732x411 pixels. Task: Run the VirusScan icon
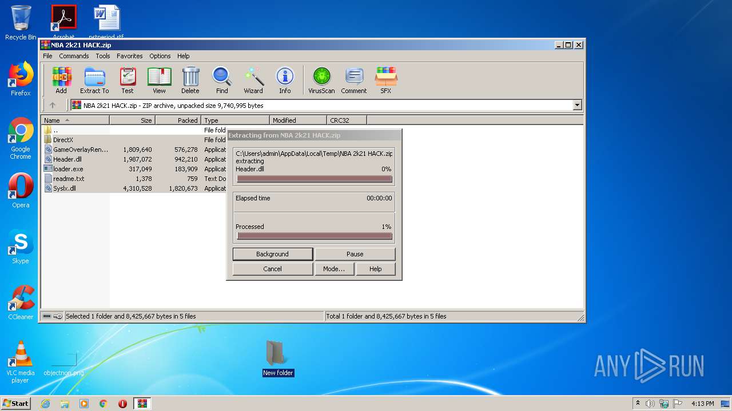click(321, 80)
